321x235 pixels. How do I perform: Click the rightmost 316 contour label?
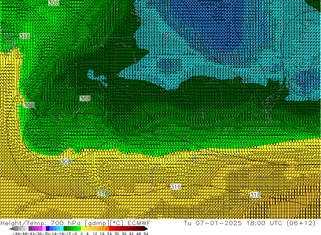pos(255,195)
